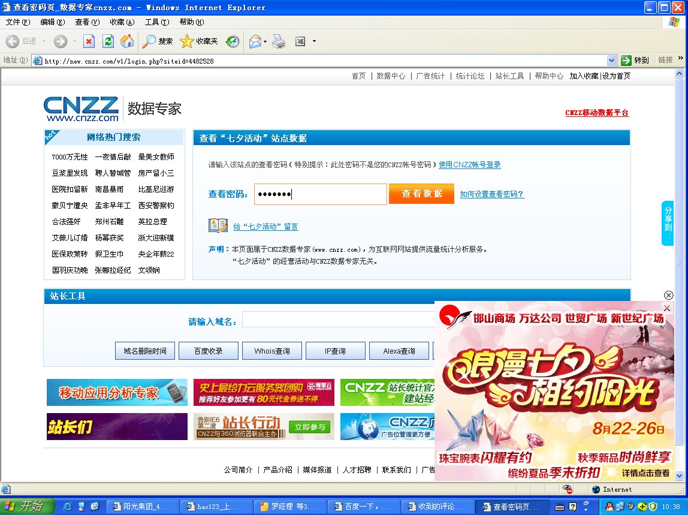The height and width of the screenshot is (515, 688).
Task: Click the Whois查询 tool button
Action: point(272,351)
